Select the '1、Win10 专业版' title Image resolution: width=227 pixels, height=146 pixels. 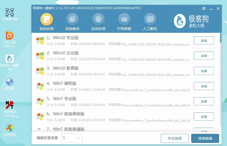point(63,38)
